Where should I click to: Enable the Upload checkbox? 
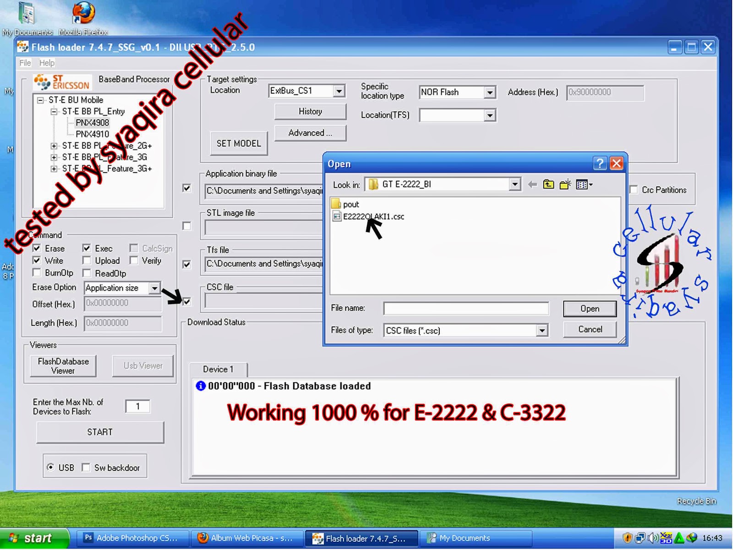pyautogui.click(x=87, y=260)
